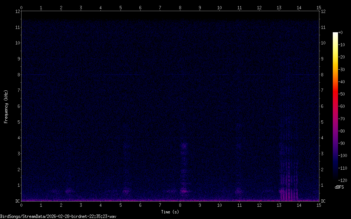Click the 0 tick on the top time axis
Image resolution: width=351 pixels, height=219 pixels.
tap(22, 7)
